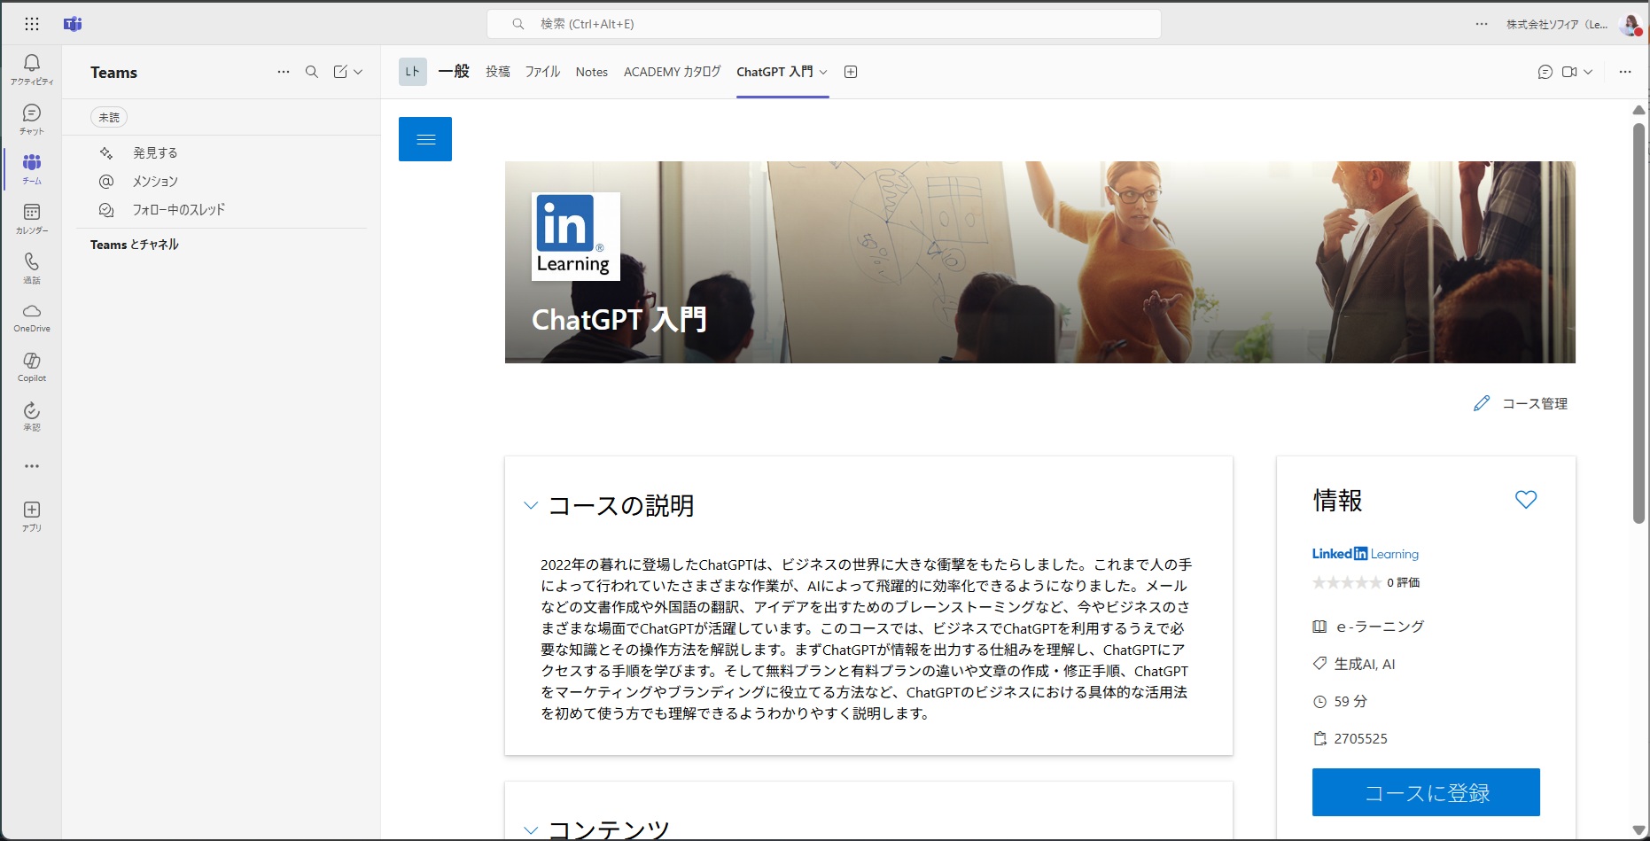The height and width of the screenshot is (841, 1650).
Task: Open channel conversation icon in header
Action: tap(1545, 72)
